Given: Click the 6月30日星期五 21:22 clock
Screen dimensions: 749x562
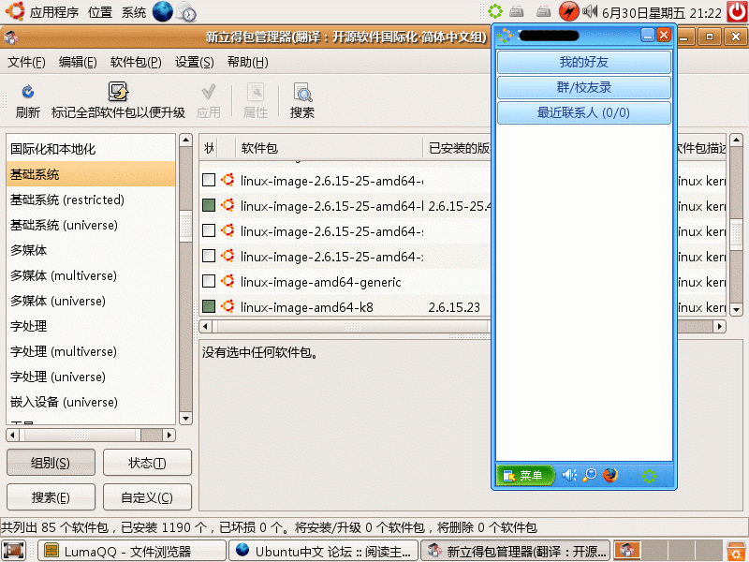Looking at the screenshot, I should coord(662,13).
